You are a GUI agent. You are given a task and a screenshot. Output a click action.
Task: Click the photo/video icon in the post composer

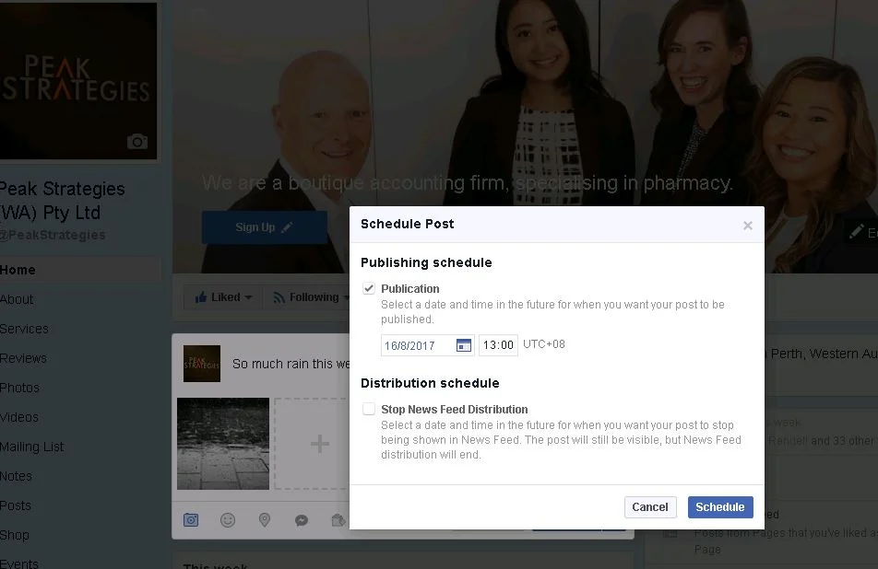coord(191,520)
